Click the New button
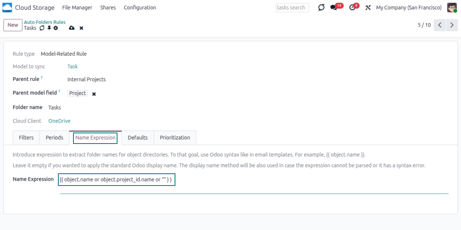 (x=13, y=25)
